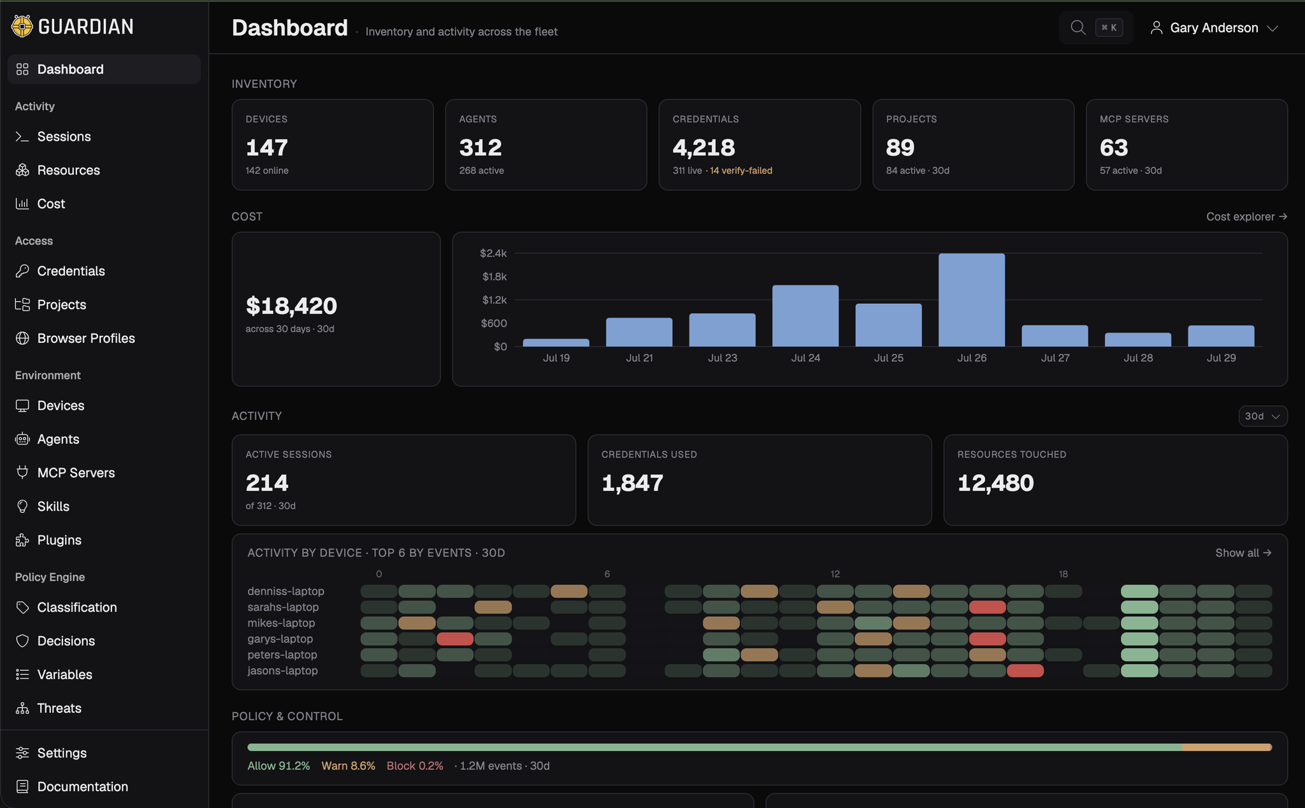Image resolution: width=1305 pixels, height=808 pixels.
Task: Click the search magnifier icon
Action: (x=1078, y=27)
